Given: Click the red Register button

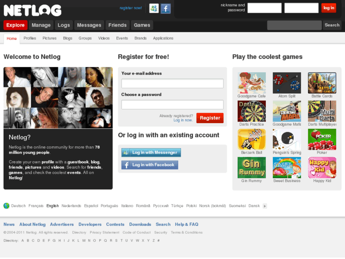Looking at the screenshot, I should click(210, 118).
